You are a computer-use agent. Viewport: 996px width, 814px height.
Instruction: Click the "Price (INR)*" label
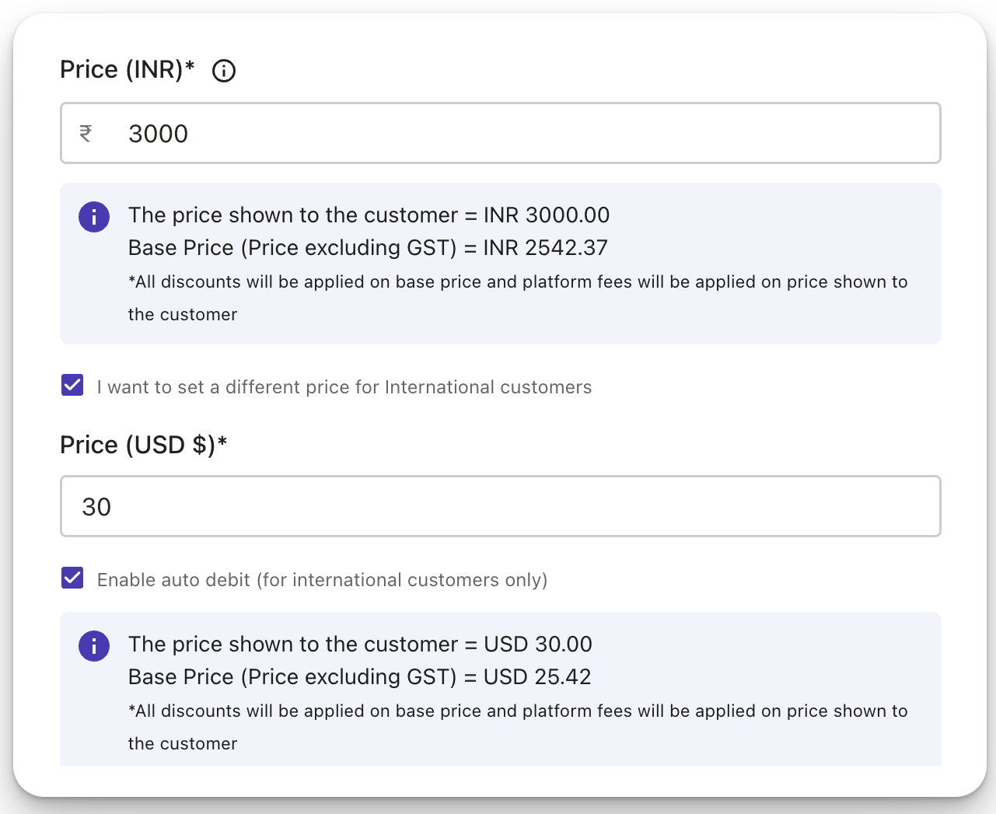(128, 70)
